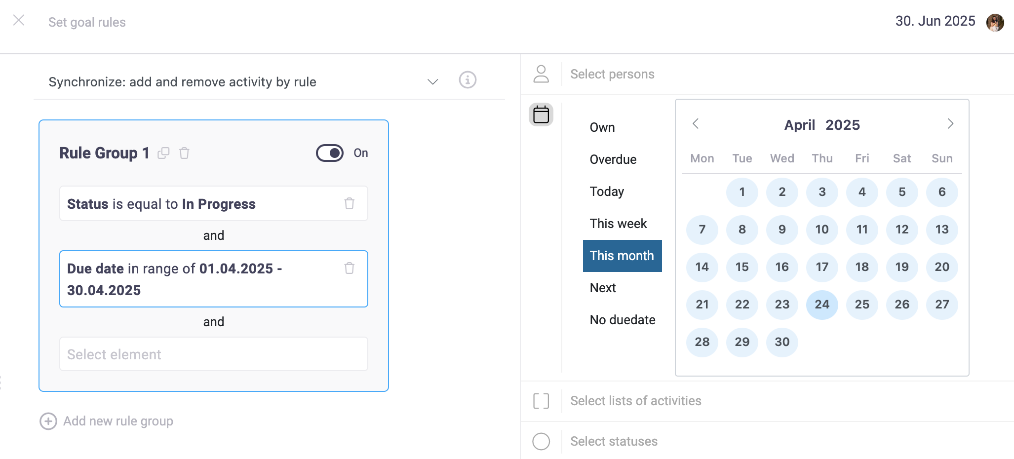Duplicate Rule Group 1 with copy icon
Viewport: 1014px width, 459px height.
(163, 153)
